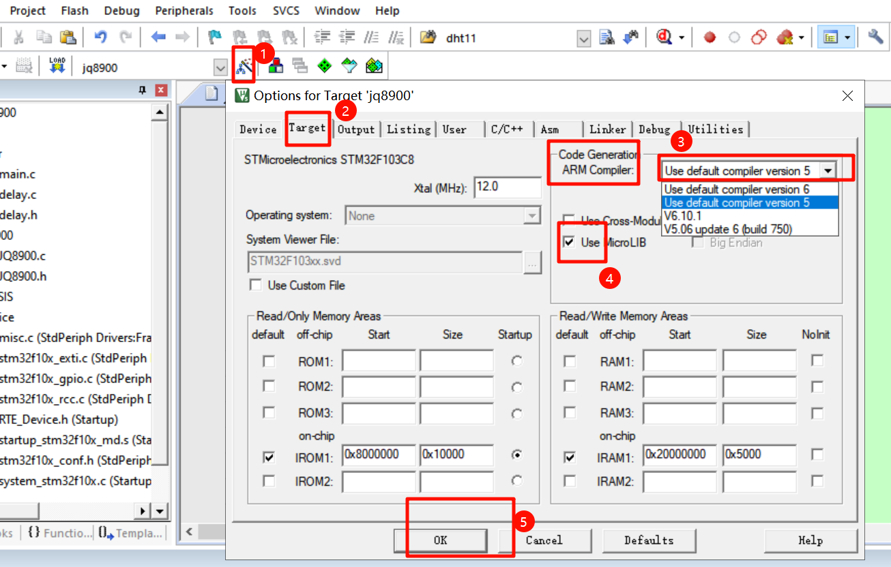The image size is (891, 567).
Task: Expand the jq8900 target selection dropdown
Action: 220,67
